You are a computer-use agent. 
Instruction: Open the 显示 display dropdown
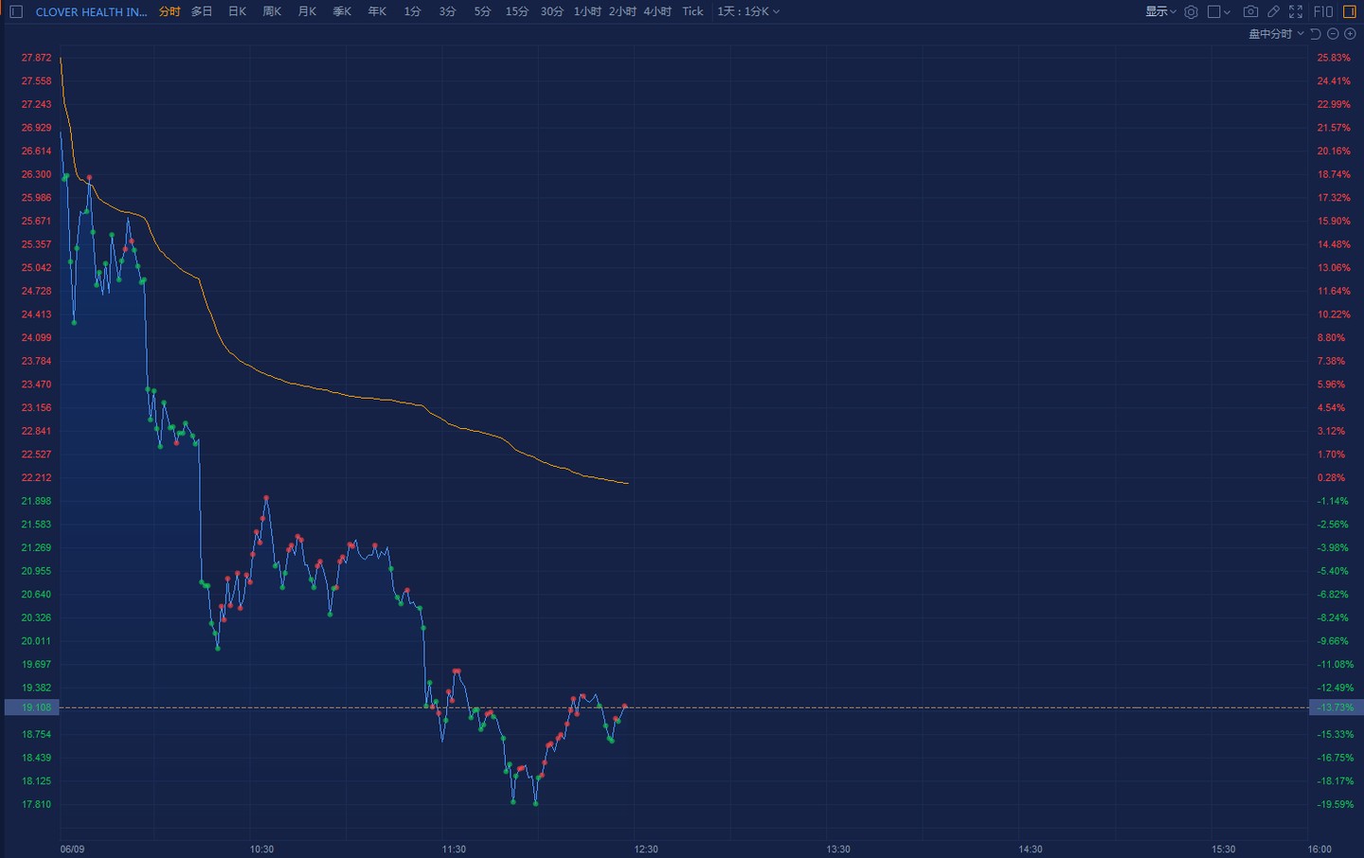click(1160, 11)
